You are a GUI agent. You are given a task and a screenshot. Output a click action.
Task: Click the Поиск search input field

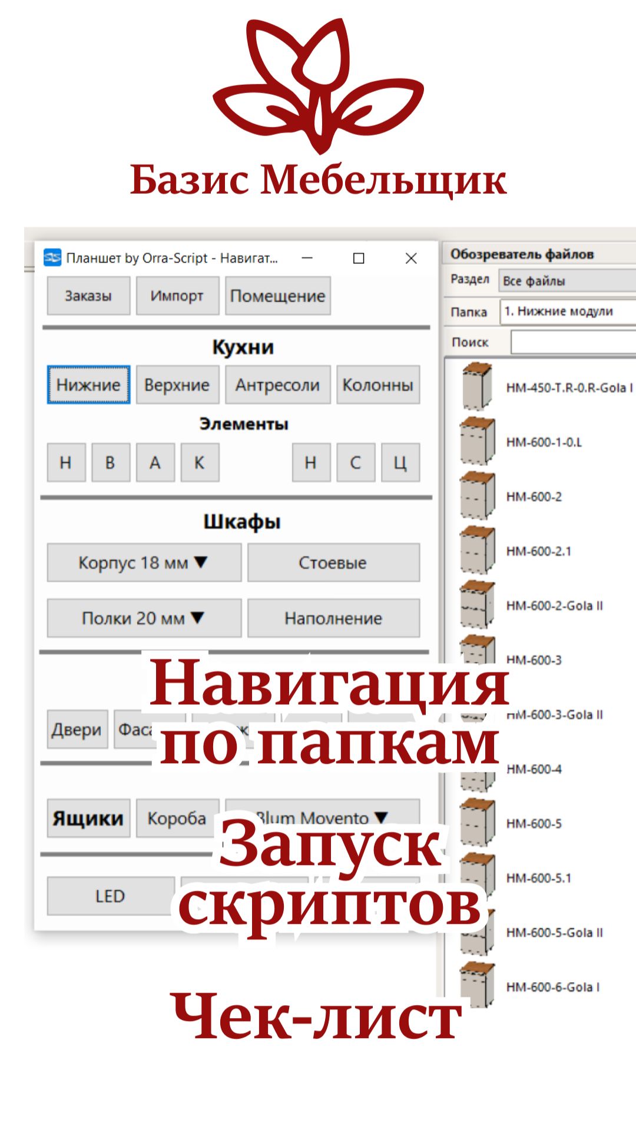(573, 342)
